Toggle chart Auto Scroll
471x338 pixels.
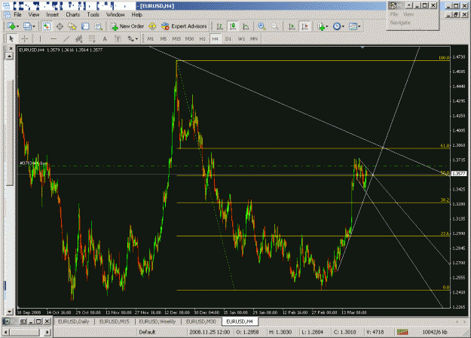292,26
